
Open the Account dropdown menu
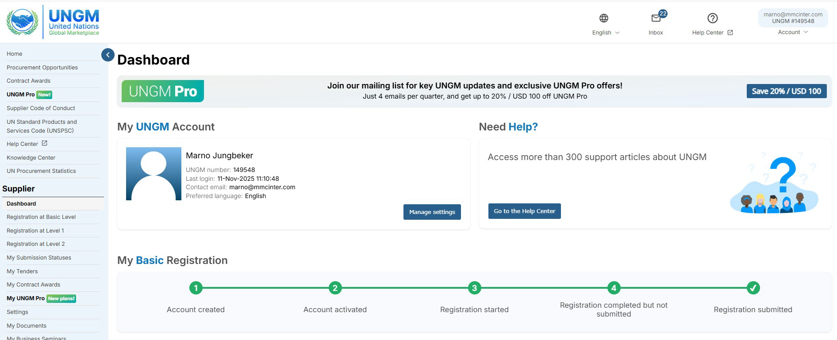point(792,32)
